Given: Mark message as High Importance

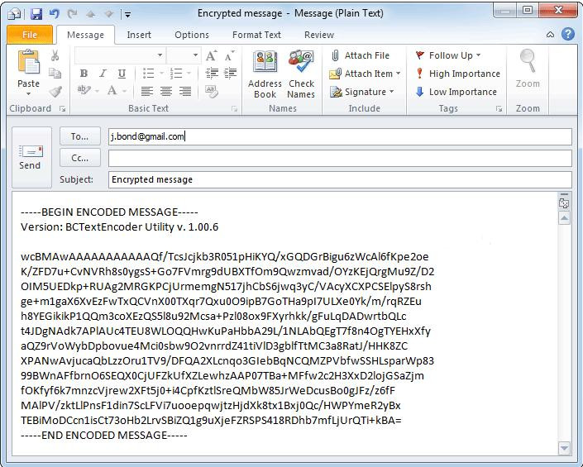Looking at the screenshot, I should (x=457, y=74).
